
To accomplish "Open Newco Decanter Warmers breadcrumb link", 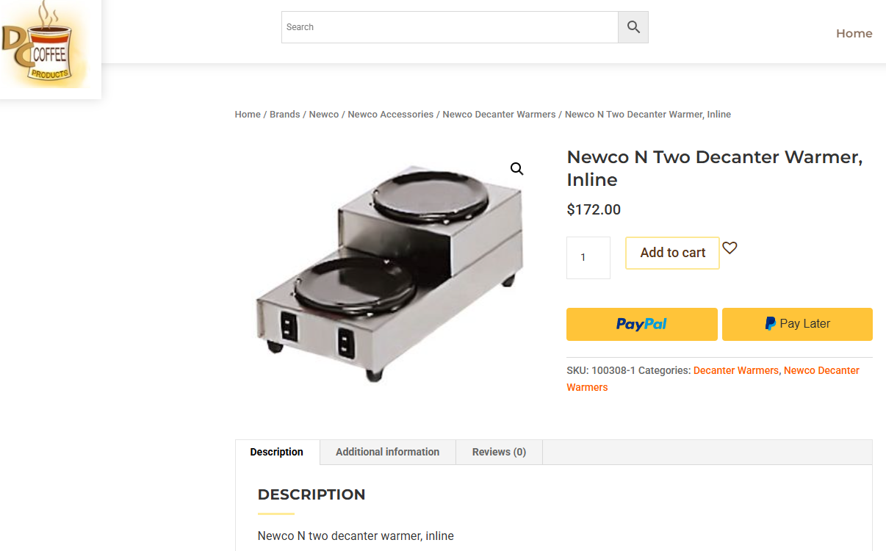I will [x=499, y=115].
